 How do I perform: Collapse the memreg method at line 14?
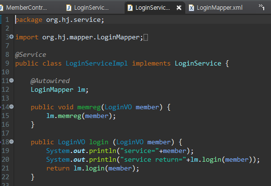pos(11,107)
